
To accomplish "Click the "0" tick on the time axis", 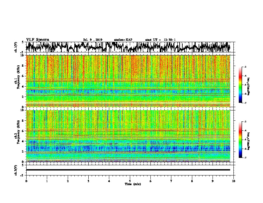I will (x=26, y=181).
